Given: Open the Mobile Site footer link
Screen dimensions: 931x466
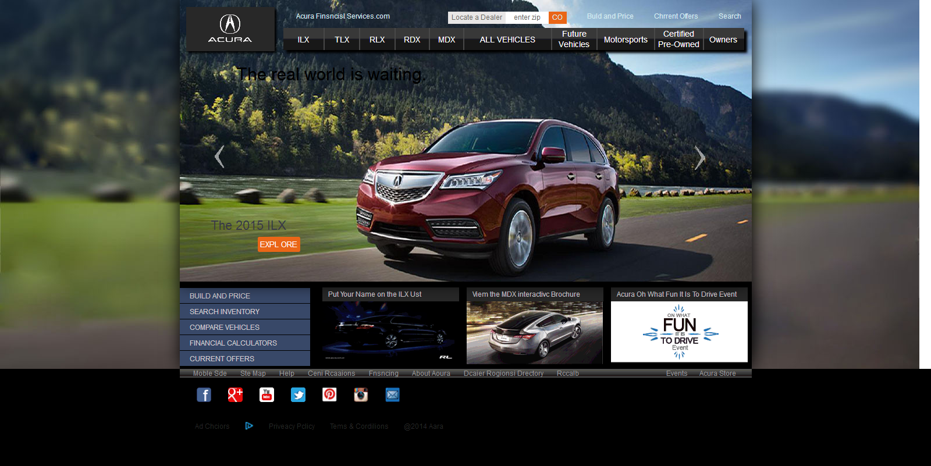Looking at the screenshot, I should click(210, 373).
